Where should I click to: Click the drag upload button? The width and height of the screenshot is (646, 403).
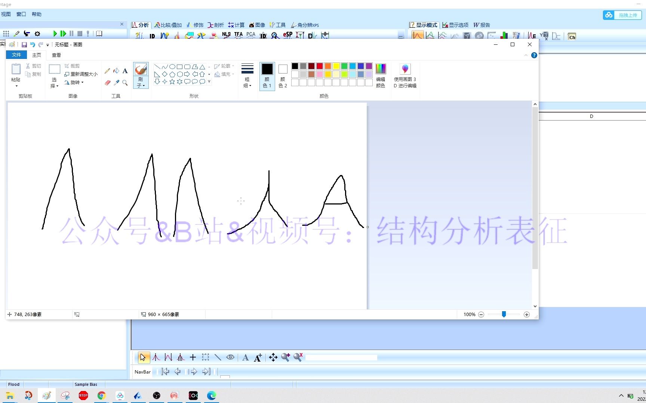(x=622, y=15)
